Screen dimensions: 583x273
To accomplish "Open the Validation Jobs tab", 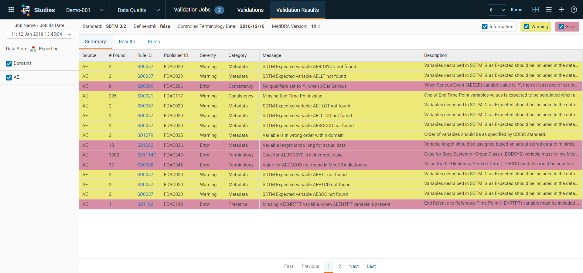I will (199, 10).
